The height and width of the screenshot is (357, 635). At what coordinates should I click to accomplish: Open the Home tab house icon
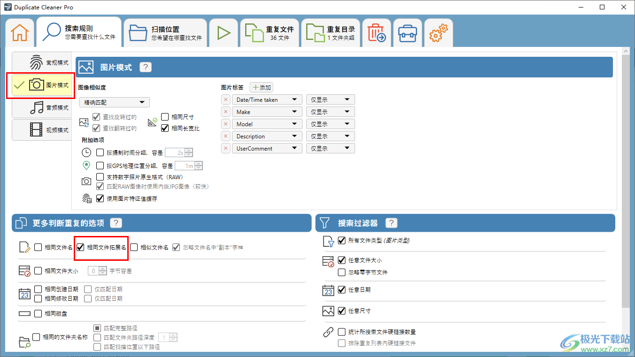(20, 33)
